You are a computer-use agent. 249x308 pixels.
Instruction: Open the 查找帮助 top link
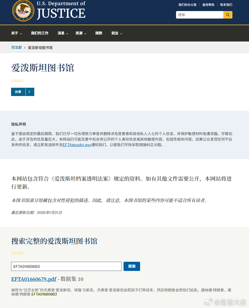pos(208,5)
